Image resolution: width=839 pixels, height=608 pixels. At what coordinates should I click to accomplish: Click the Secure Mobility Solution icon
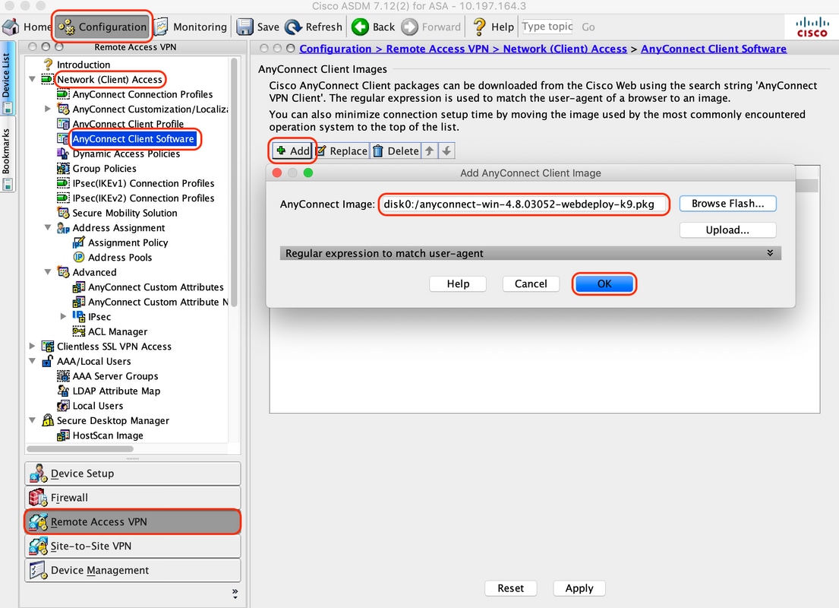62,213
